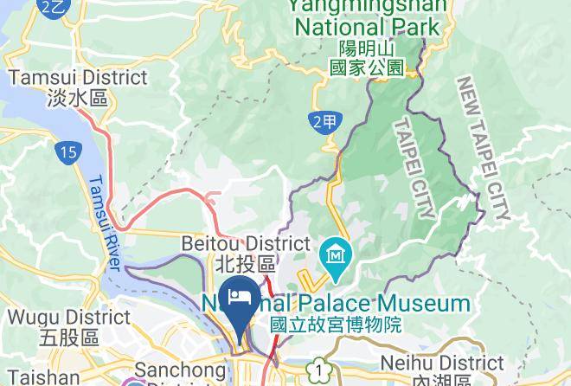Click the 2甲 route shield

click(325, 122)
